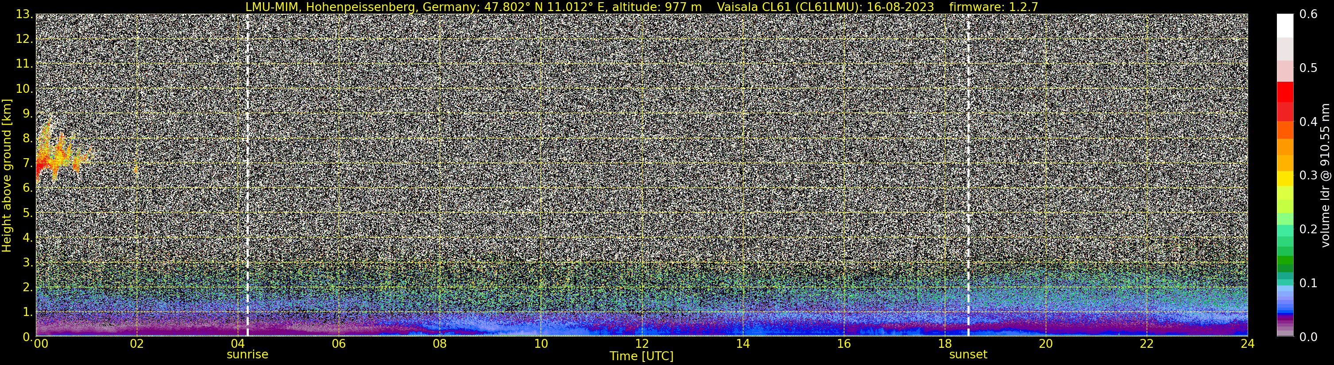Click the height axis tick label 12.
Viewport: 1334px width, 365px height.
(24, 39)
